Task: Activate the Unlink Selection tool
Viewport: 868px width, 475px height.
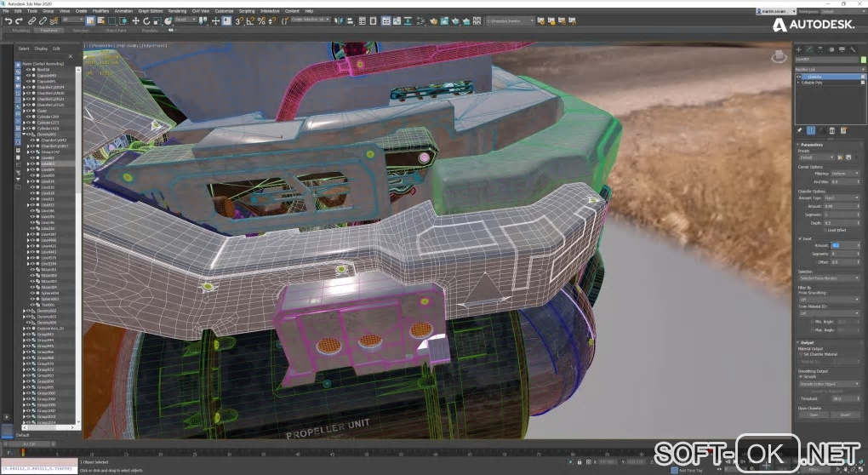Action: point(43,21)
